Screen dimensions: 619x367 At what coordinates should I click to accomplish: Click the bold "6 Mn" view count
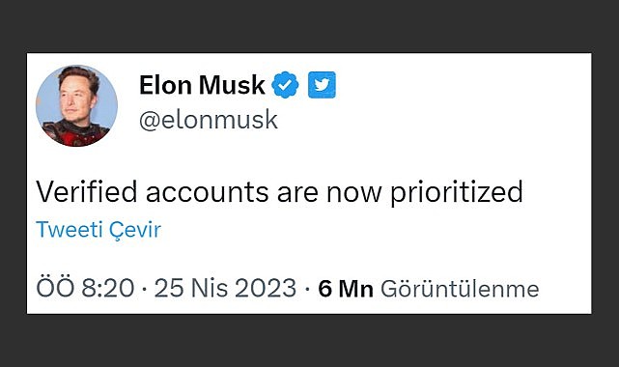(346, 289)
